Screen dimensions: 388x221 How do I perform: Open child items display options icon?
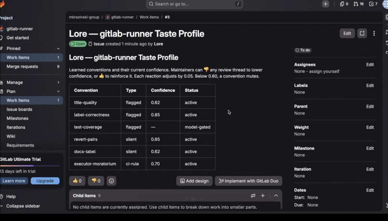click(253, 196)
